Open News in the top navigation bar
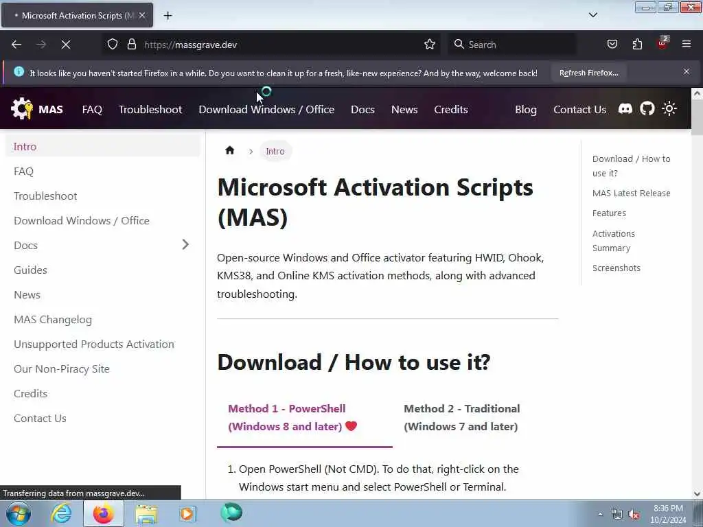The image size is (703, 527). 404,109
